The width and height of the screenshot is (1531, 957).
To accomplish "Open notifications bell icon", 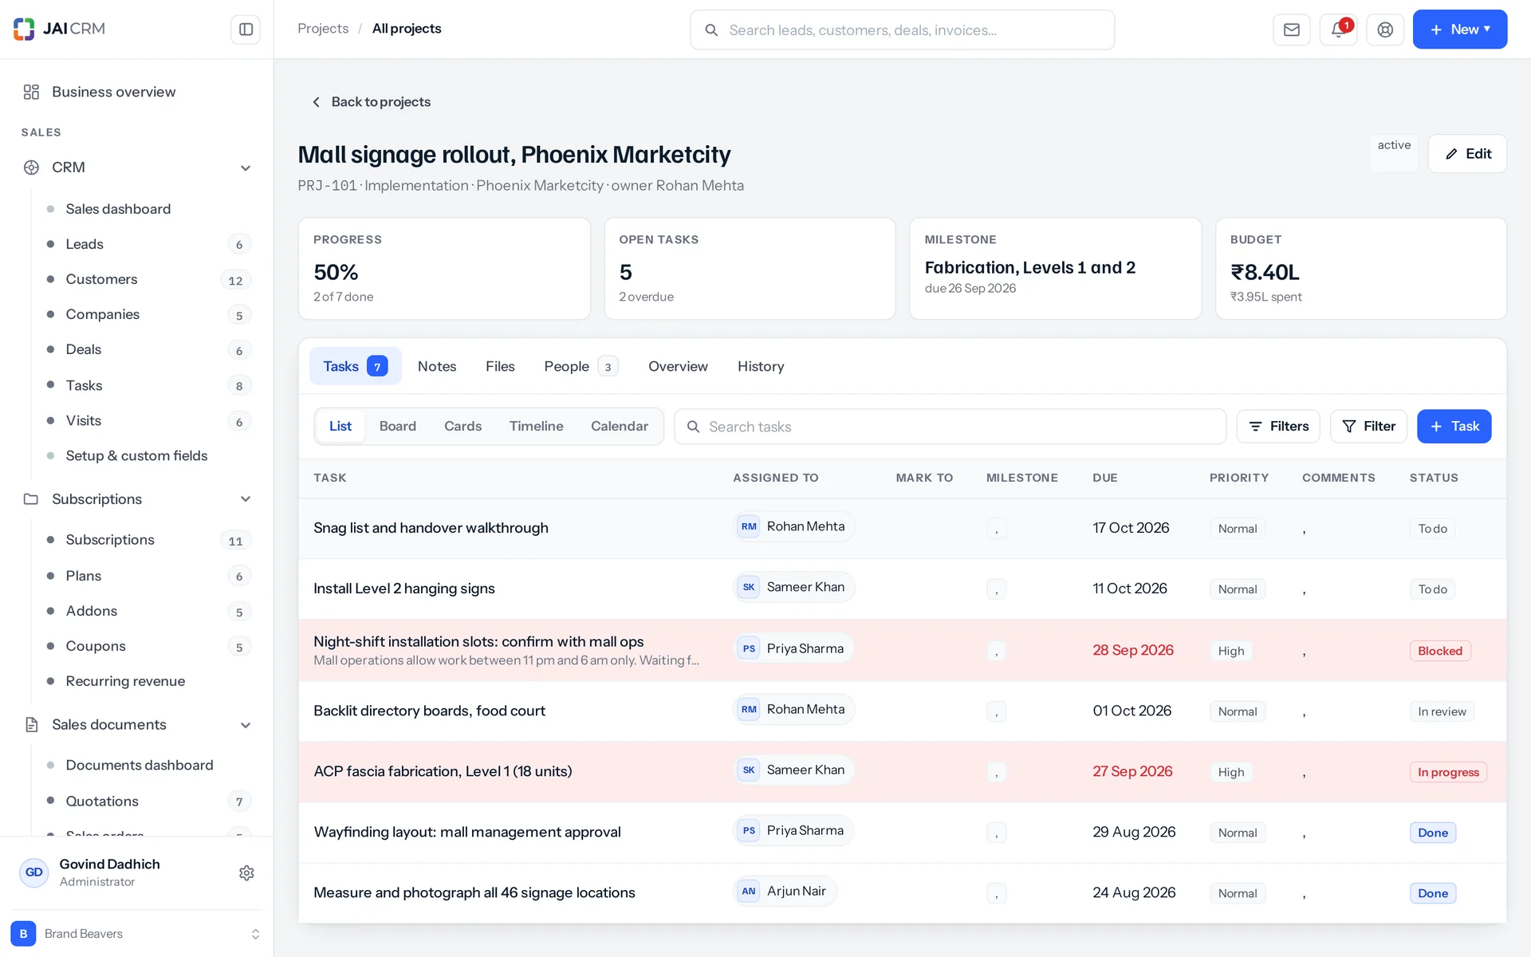I will pos(1339,30).
